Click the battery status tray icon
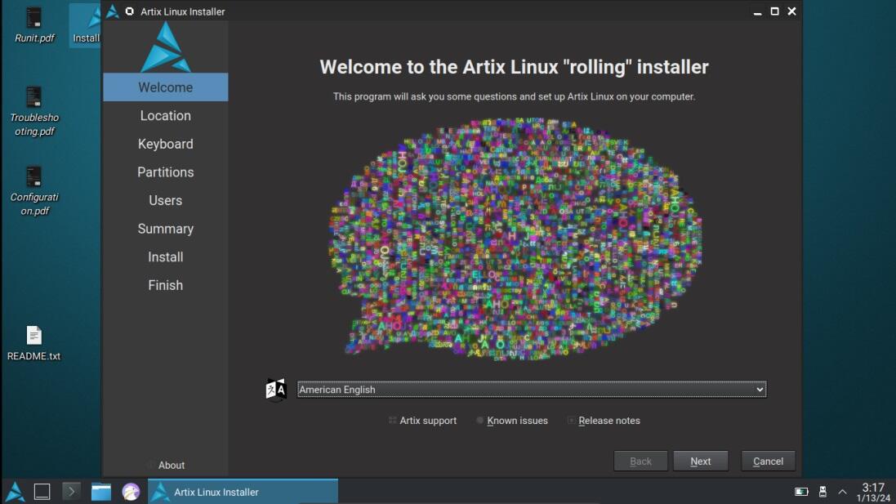Screen dimensions: 896x504 801,492
